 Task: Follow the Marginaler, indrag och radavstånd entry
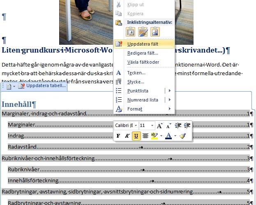click(x=126, y=114)
